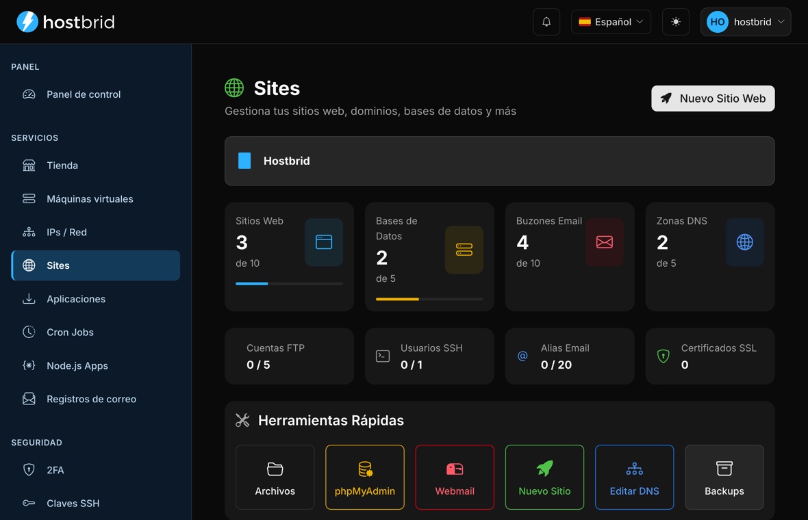This screenshot has width=808, height=520.
Task: Click Claves SSH sidebar label
Action: click(73, 504)
